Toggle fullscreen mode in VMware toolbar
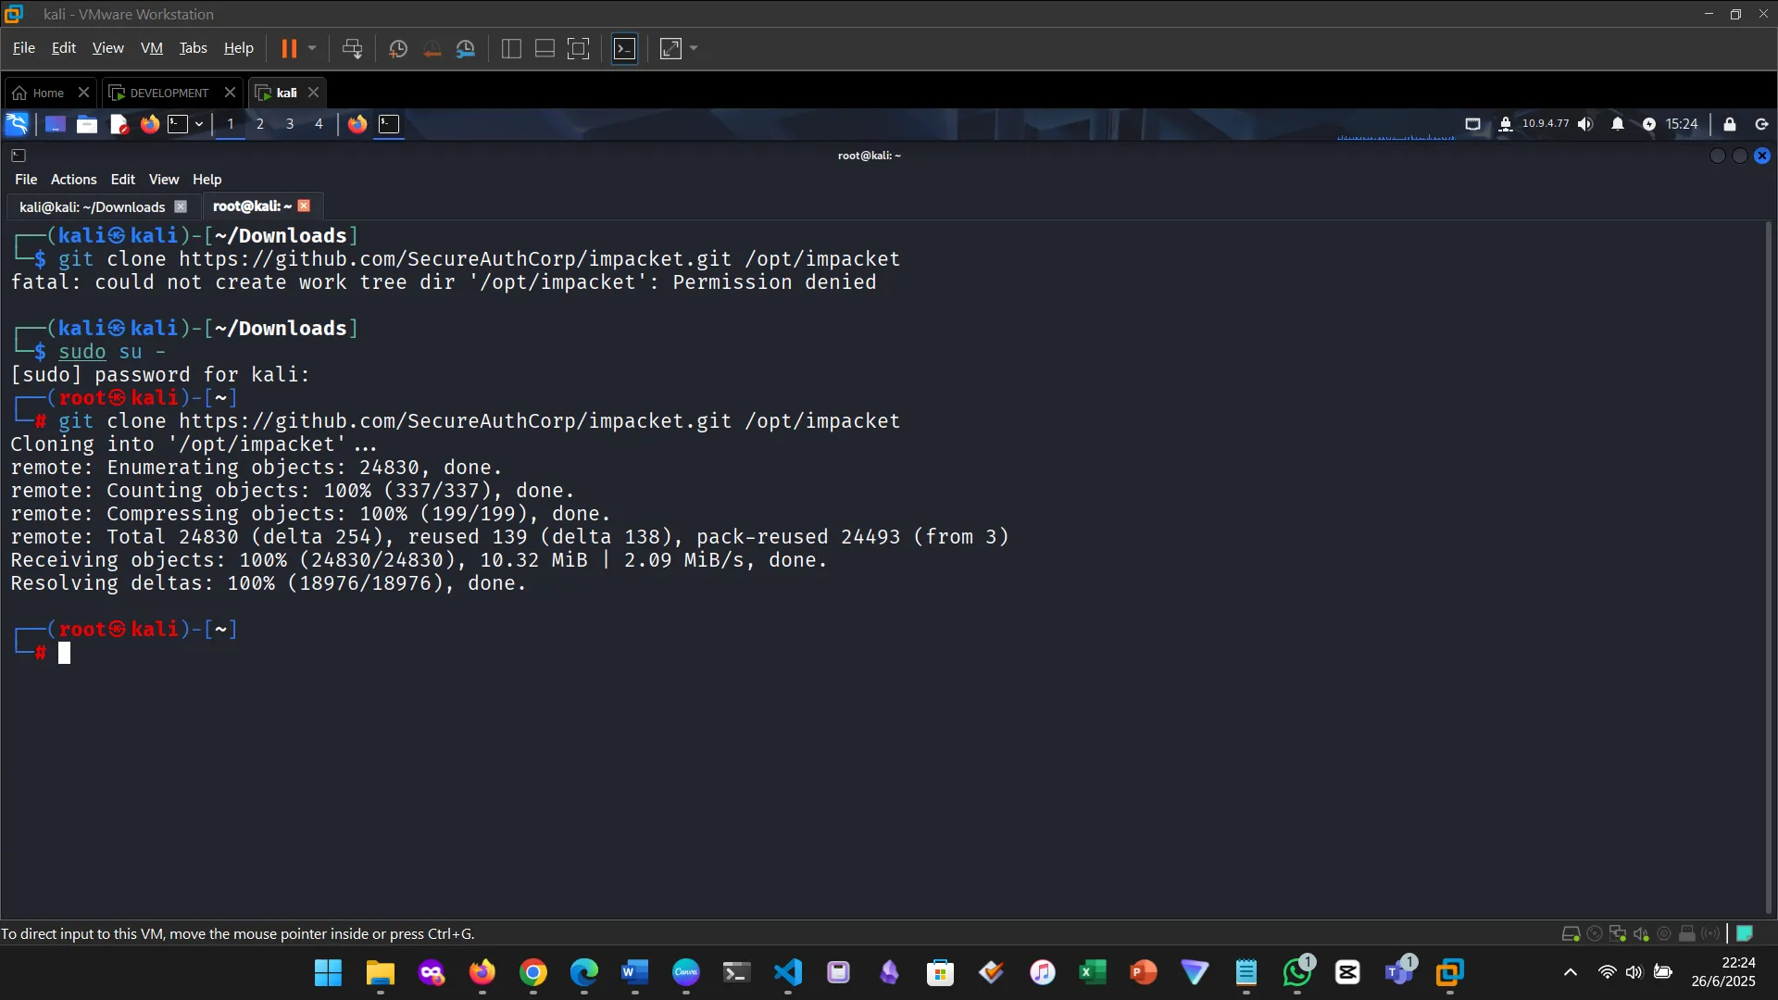Viewport: 1778px width, 1000px height. (x=578, y=48)
